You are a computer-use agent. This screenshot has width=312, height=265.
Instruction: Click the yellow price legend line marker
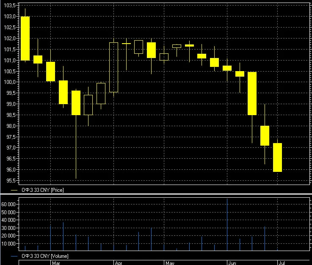coord(14,190)
